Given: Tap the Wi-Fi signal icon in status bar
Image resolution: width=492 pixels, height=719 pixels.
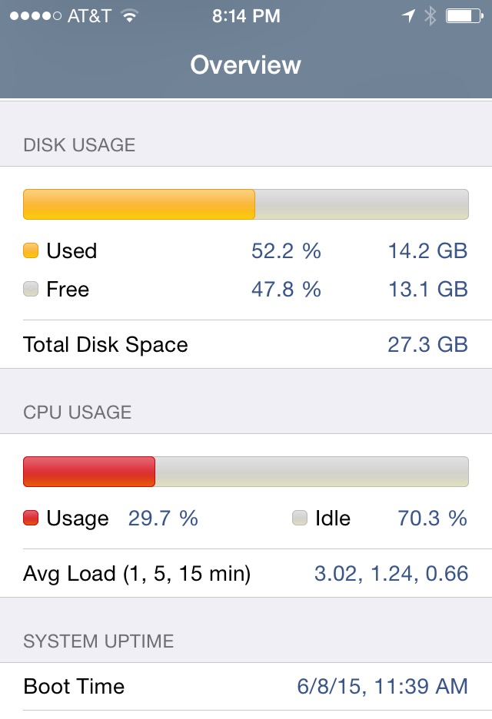Looking at the screenshot, I should pyautogui.click(x=130, y=16).
